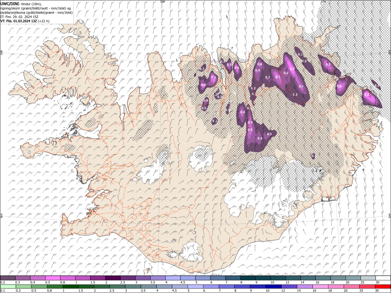Select the bright pink top-row swatch labeled 0.5

(x=53, y=278)
